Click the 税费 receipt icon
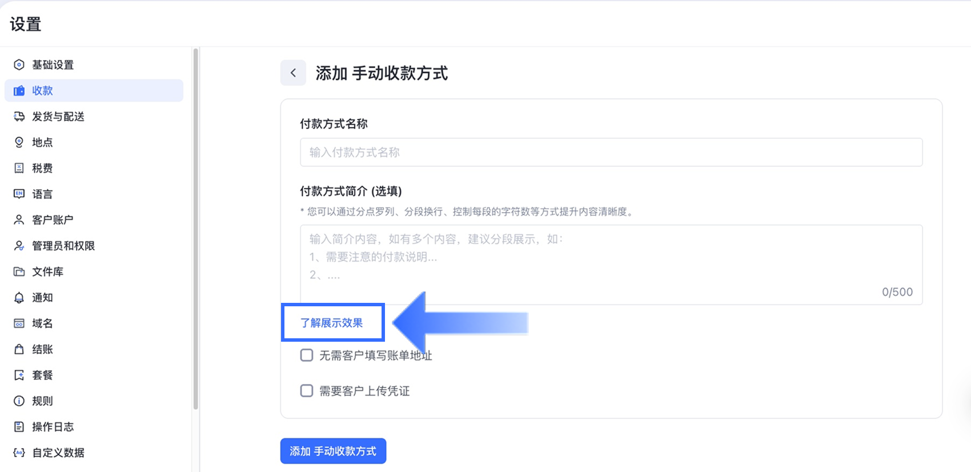The height and width of the screenshot is (472, 971). click(19, 168)
